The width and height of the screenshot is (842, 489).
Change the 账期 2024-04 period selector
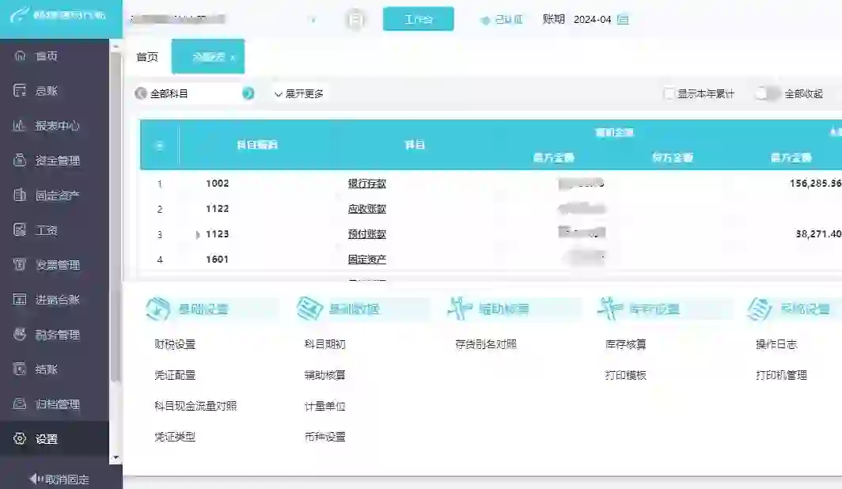(x=596, y=19)
